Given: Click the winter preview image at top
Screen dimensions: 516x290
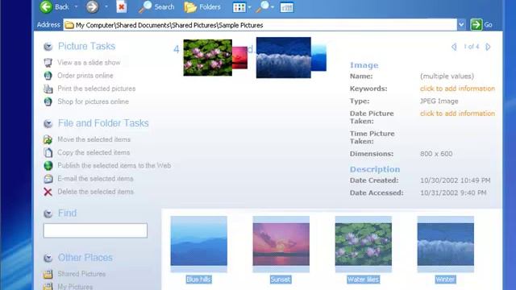Looking at the screenshot, I should coord(283,57).
